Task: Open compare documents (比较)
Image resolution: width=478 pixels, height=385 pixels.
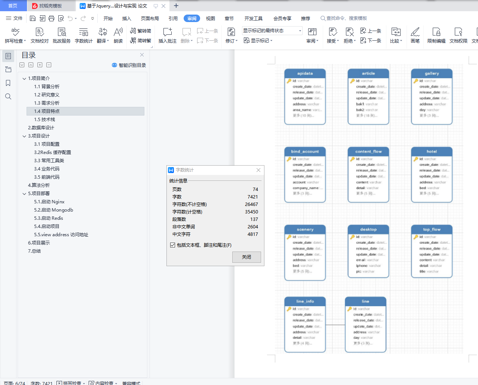Action: [x=396, y=36]
